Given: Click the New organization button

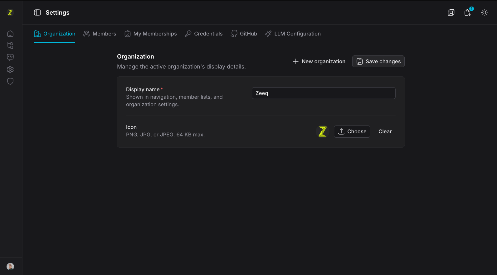Looking at the screenshot, I should (x=319, y=61).
